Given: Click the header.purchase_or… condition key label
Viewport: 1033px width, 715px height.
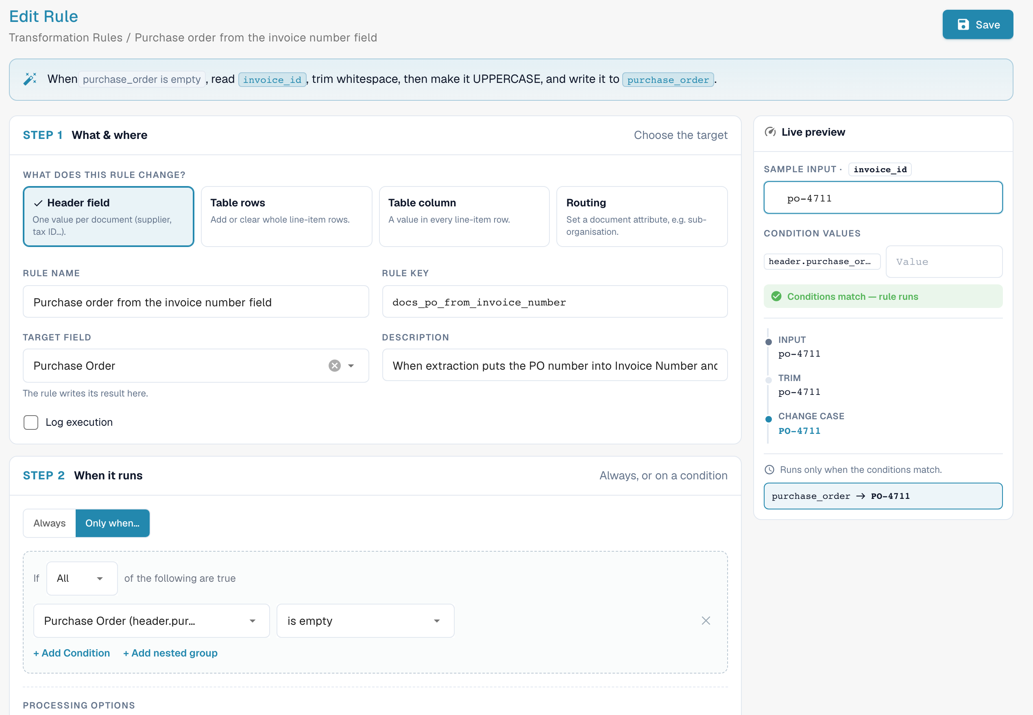Looking at the screenshot, I should [822, 261].
